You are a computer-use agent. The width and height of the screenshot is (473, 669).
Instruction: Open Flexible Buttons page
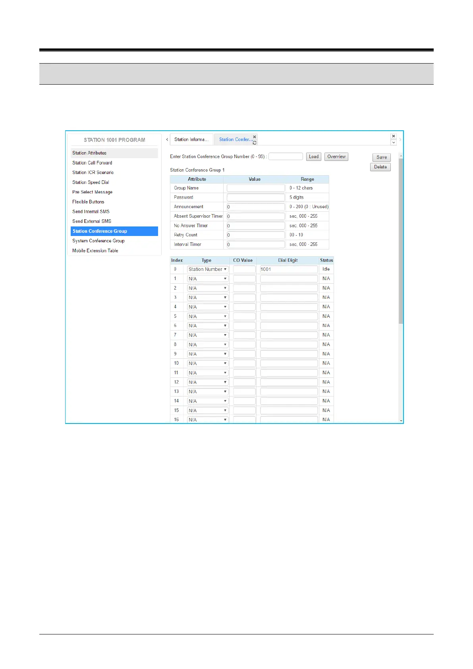pos(114,202)
